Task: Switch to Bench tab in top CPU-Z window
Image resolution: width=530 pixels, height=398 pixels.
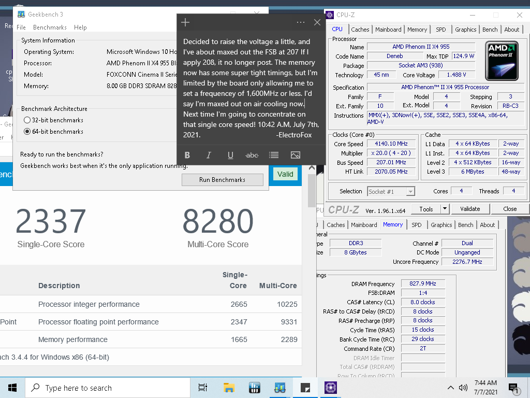Action: [x=490, y=30]
